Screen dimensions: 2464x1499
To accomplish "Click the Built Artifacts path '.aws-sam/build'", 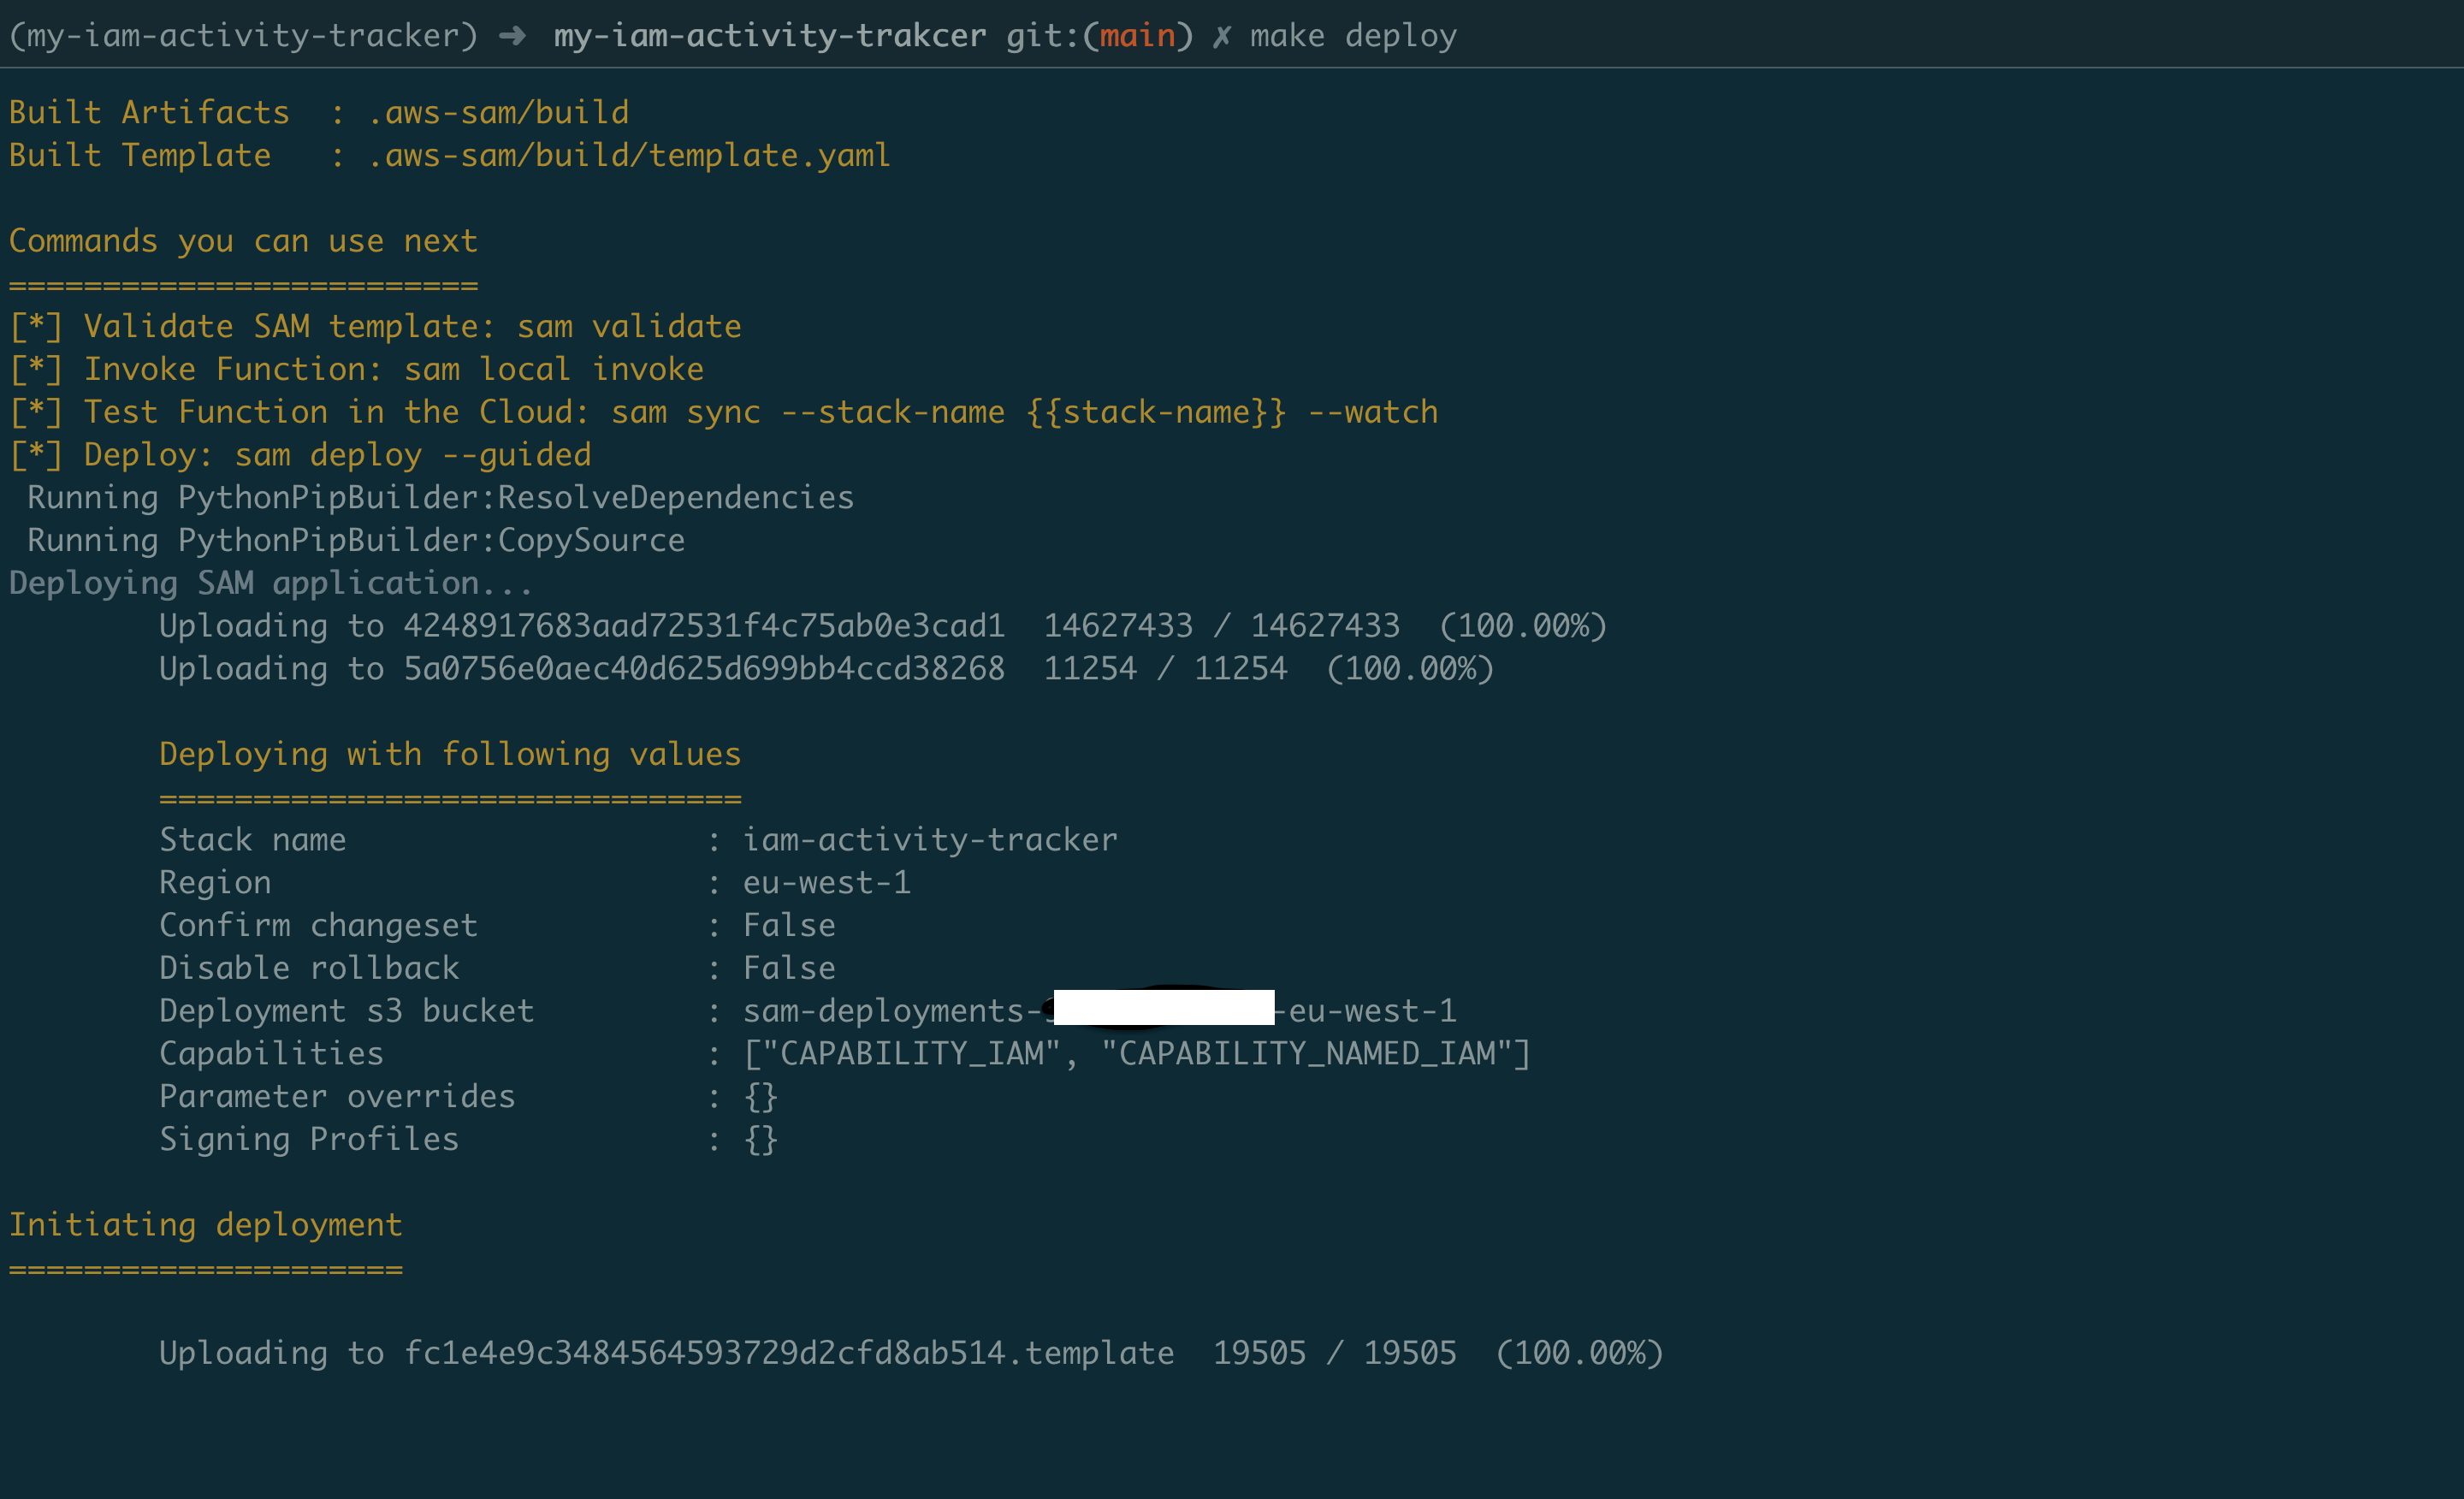I will 498,112.
